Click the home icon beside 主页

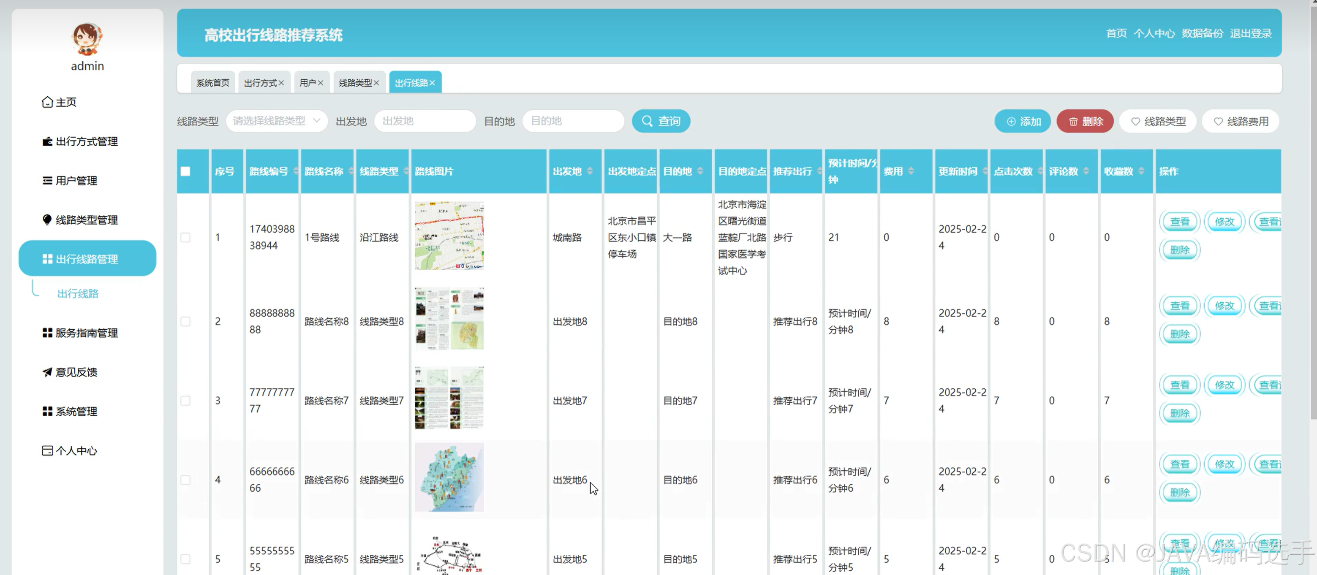(x=47, y=102)
